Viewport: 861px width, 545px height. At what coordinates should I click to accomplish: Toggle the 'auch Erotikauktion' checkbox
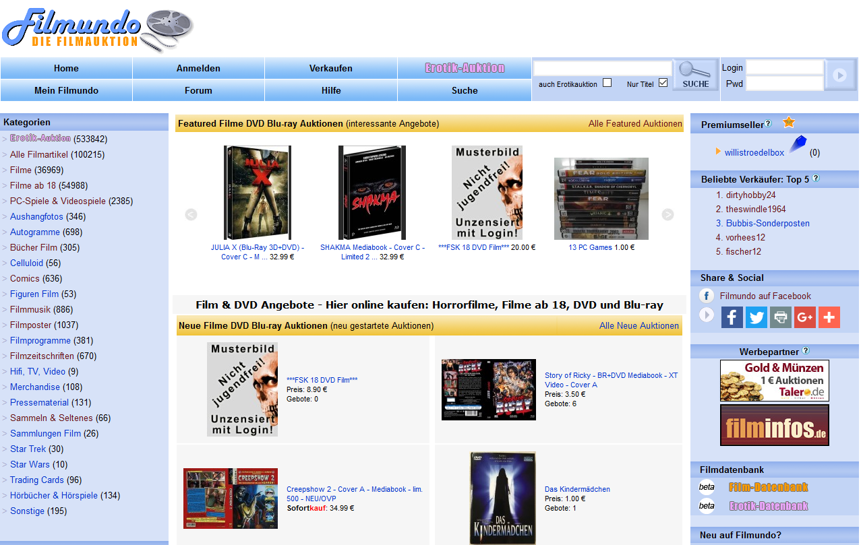607,83
